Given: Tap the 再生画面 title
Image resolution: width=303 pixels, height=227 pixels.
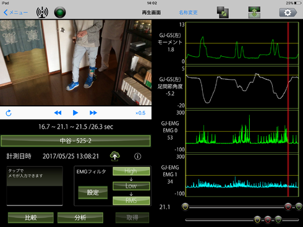Looking at the screenshot, I should pos(151,12).
